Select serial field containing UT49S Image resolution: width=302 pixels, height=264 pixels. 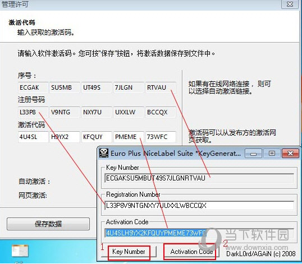[97, 87]
